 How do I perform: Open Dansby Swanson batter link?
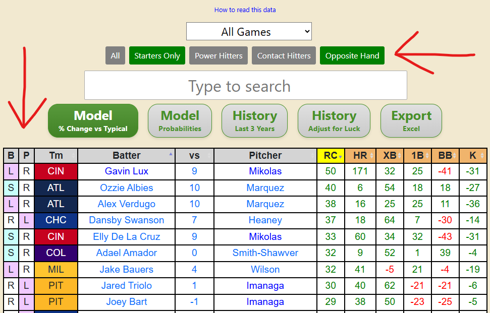pyautogui.click(x=127, y=220)
